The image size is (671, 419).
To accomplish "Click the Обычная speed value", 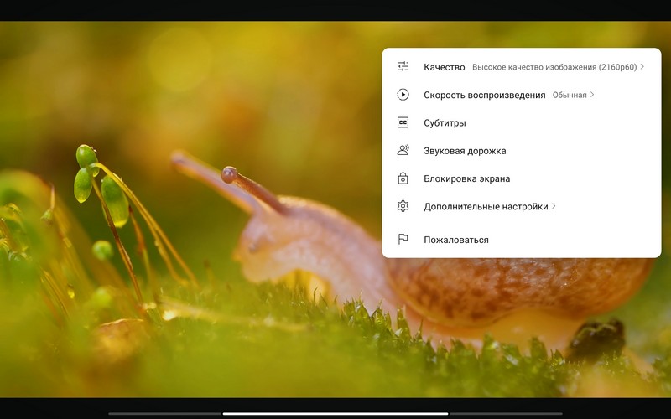I will pyautogui.click(x=570, y=95).
